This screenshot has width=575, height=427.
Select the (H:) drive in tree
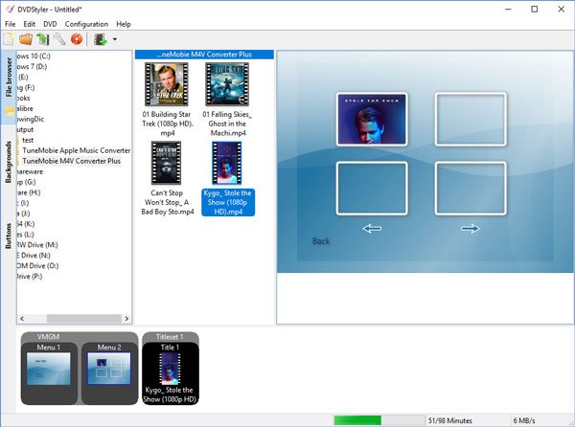[x=29, y=192]
